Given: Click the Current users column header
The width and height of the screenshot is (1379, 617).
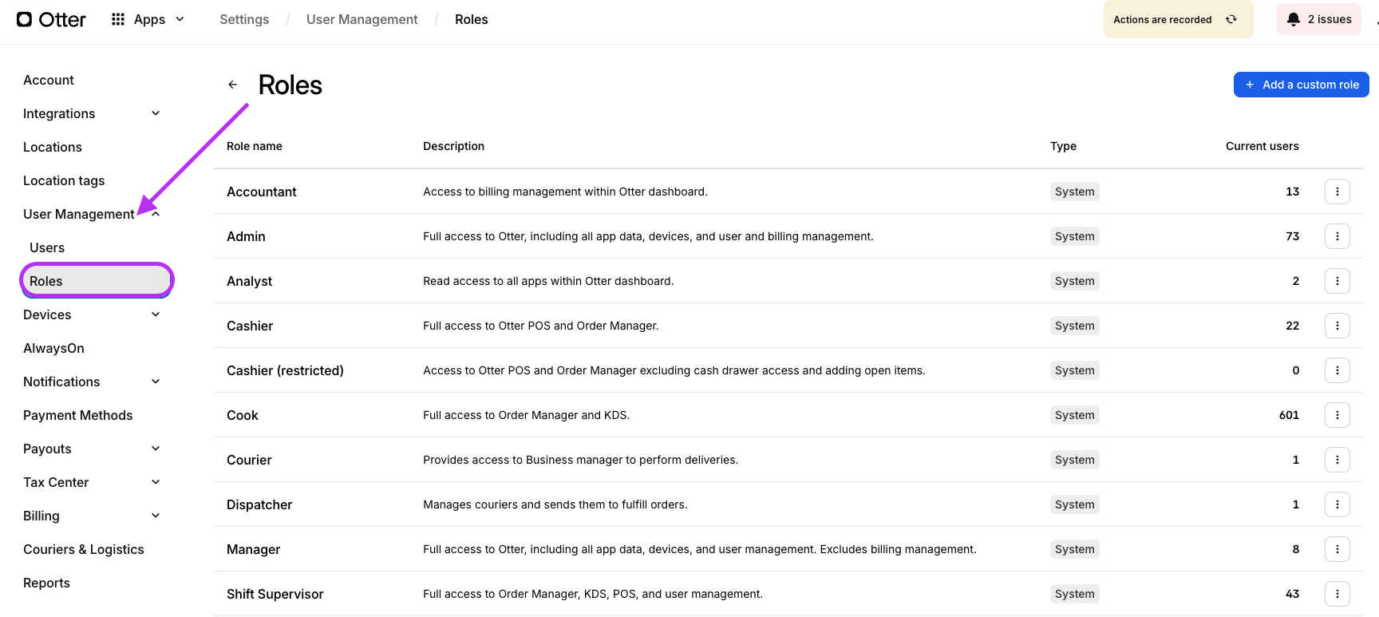Looking at the screenshot, I should click(x=1262, y=146).
